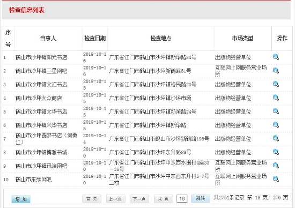Select party name 鹤山市沙坪镇兴华书店

point(41,125)
